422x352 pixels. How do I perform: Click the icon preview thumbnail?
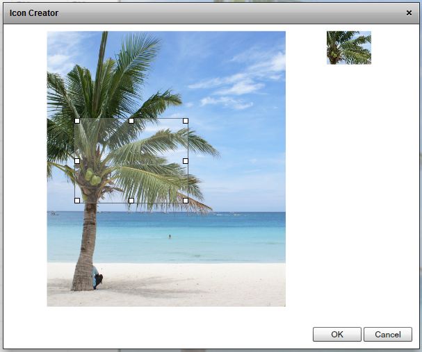348,47
